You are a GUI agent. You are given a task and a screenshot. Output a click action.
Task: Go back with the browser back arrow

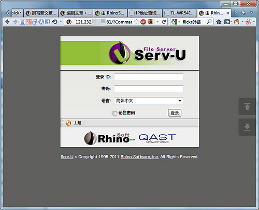click(7, 22)
